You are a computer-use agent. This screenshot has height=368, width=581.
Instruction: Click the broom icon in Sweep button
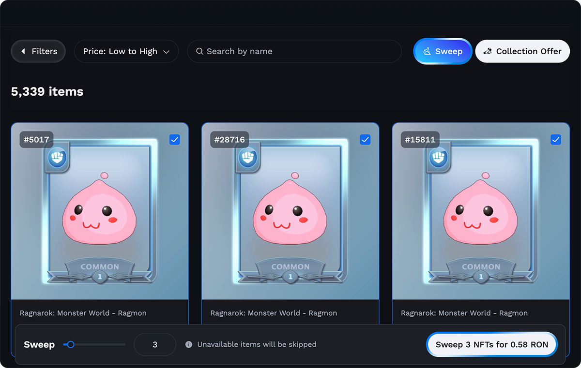coord(428,51)
